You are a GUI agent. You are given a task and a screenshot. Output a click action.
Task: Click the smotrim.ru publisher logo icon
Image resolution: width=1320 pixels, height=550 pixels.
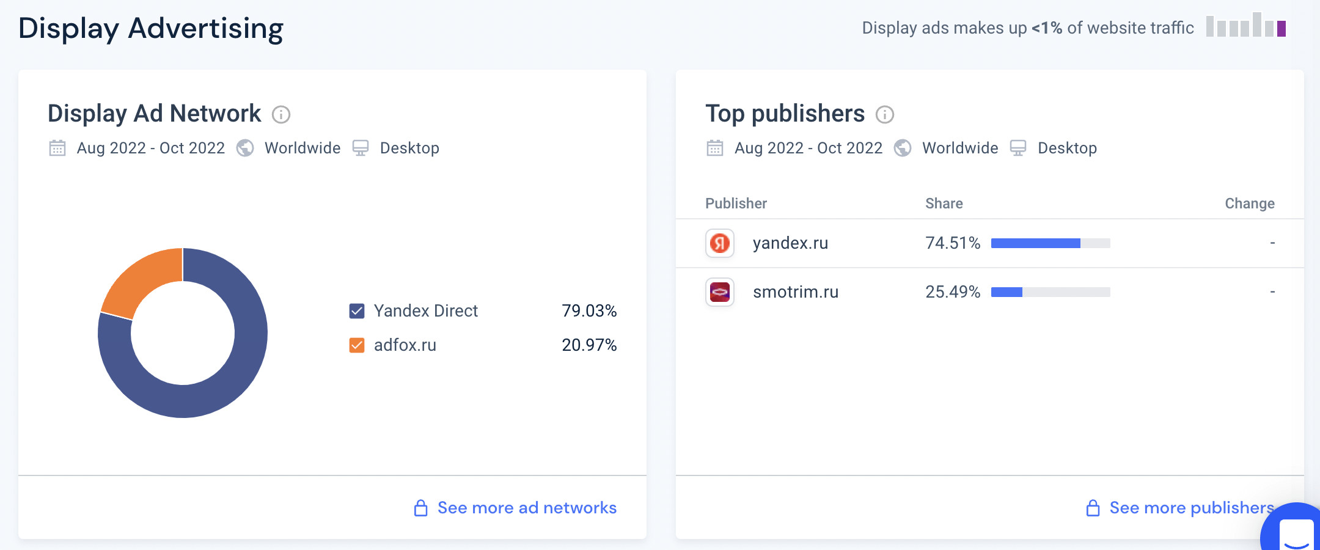tap(720, 292)
